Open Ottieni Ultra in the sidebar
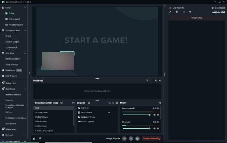Viewport: 227px width, 143px height. pos(11,83)
